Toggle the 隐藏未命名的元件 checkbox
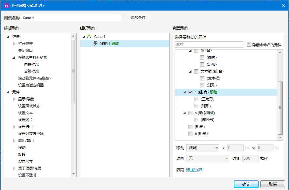Screen dimensions: 289x190 249,45
